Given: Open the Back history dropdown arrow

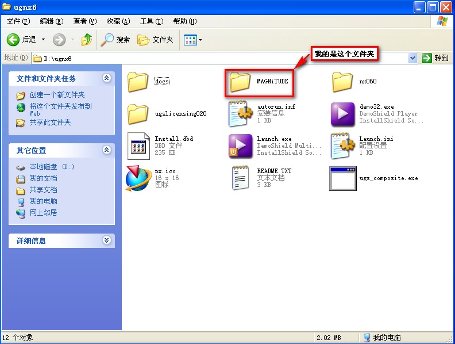Looking at the screenshot, I should coord(43,40).
